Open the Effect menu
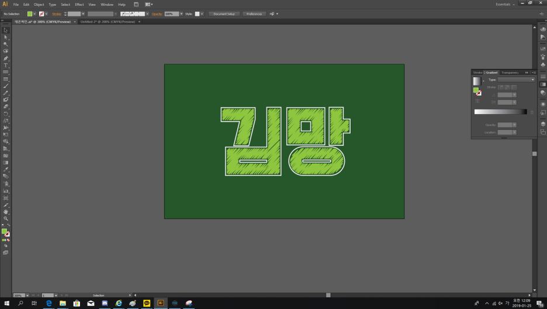The height and width of the screenshot is (309, 547). (79, 4)
